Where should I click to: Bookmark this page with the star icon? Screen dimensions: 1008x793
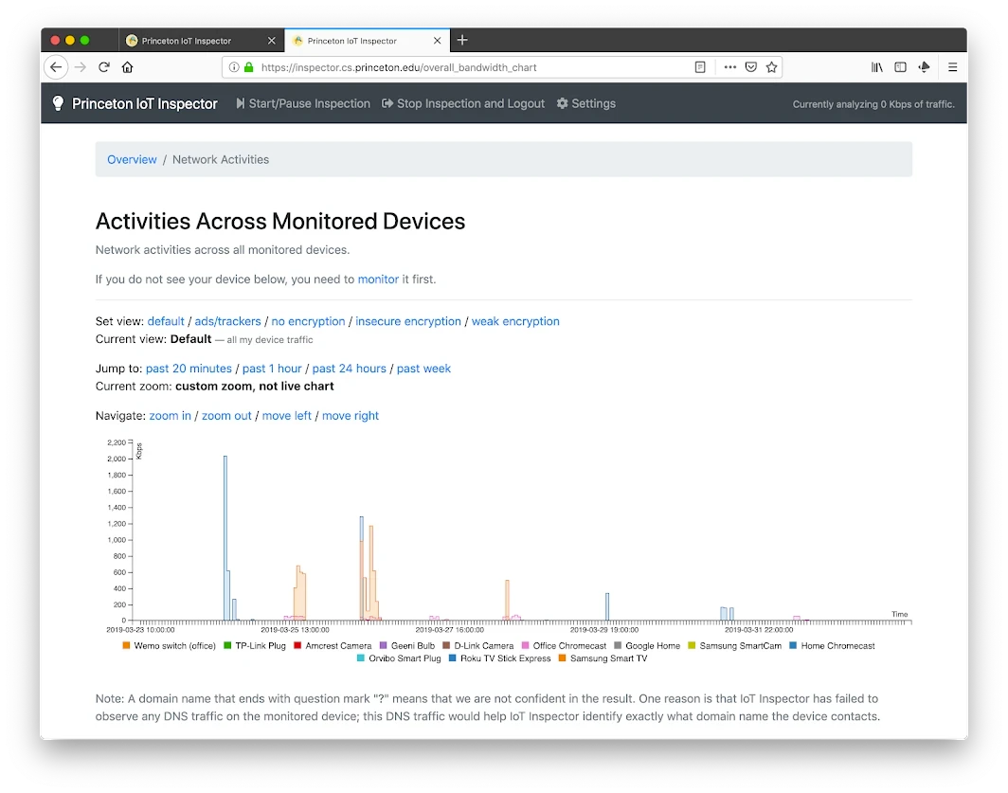point(772,67)
